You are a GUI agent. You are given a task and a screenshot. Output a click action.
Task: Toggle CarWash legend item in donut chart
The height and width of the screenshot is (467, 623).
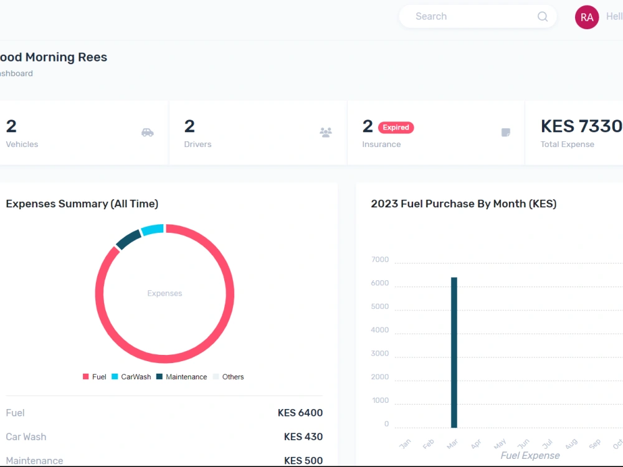click(x=131, y=377)
